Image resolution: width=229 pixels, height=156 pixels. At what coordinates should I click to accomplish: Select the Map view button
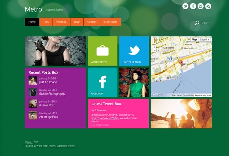pos(194,40)
